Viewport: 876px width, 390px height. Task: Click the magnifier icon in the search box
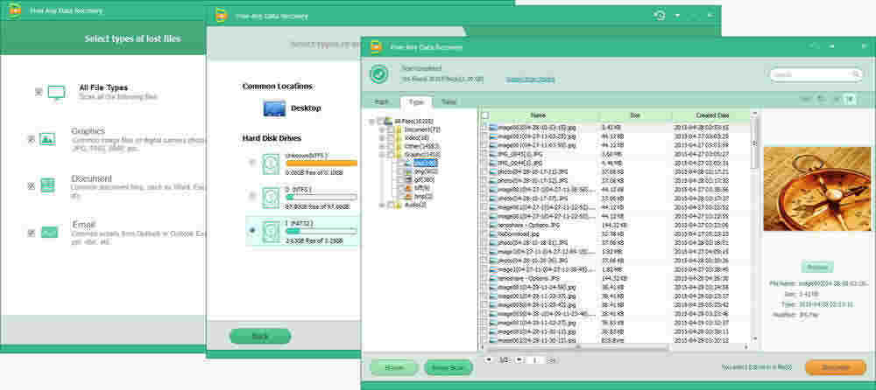click(x=855, y=74)
